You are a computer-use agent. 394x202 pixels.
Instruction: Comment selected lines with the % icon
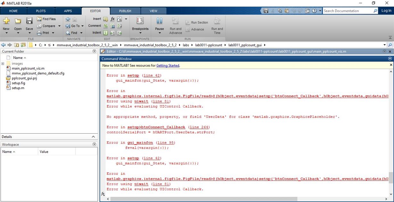coord(105,26)
